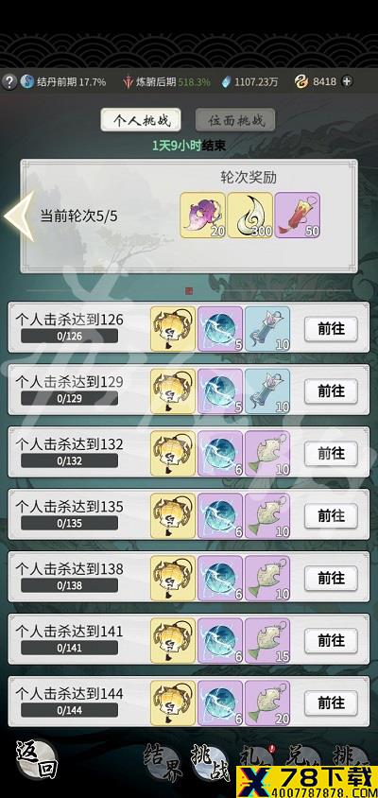
Task: Tap the red lantern reward with 50
Action: point(298,216)
